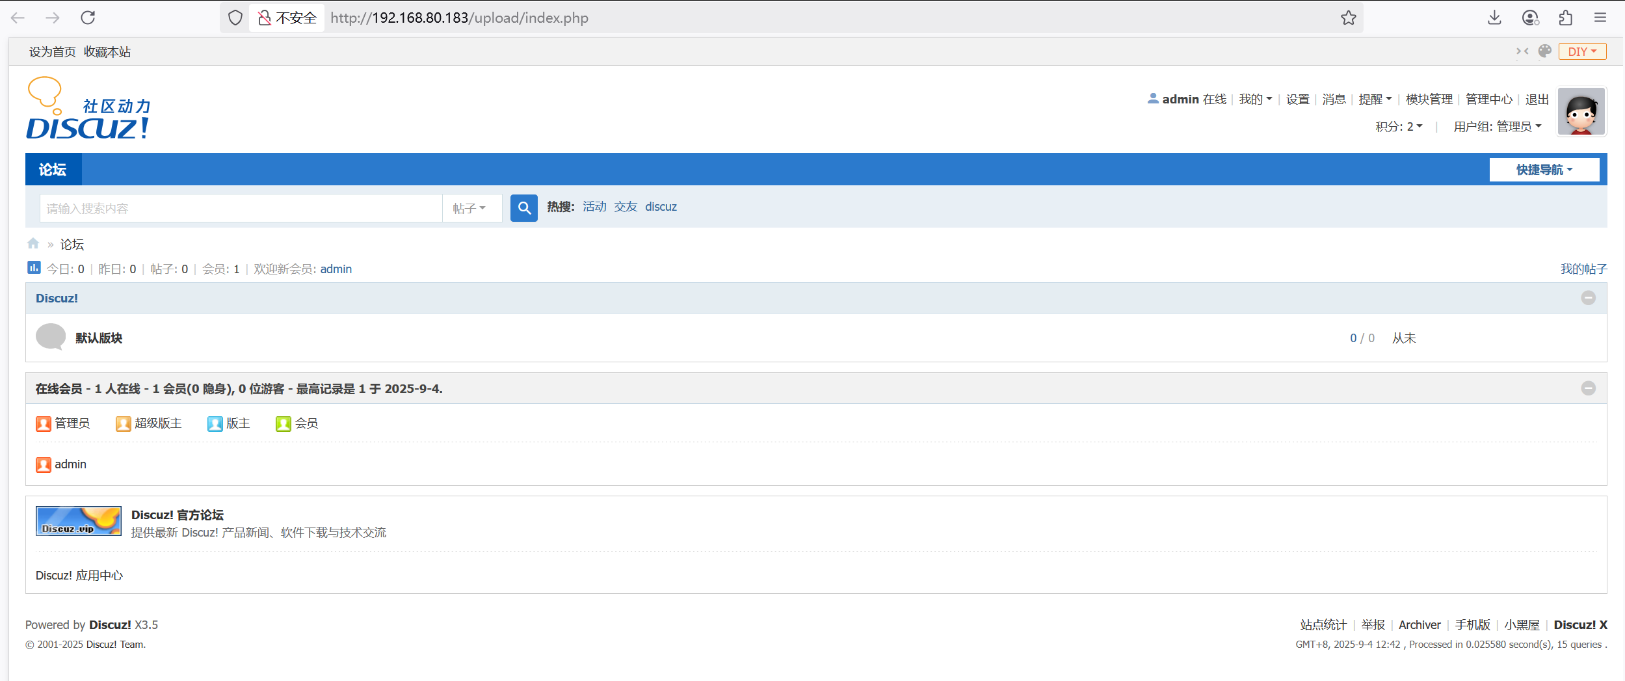
Task: Open the 积分: 2 points dropdown
Action: (x=1399, y=126)
